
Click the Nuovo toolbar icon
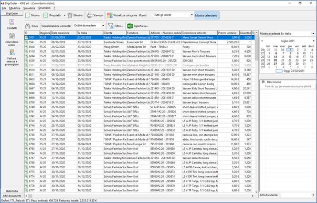tap(28, 15)
